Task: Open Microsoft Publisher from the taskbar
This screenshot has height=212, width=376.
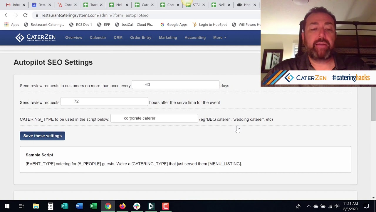Action: pyautogui.click(x=65, y=206)
